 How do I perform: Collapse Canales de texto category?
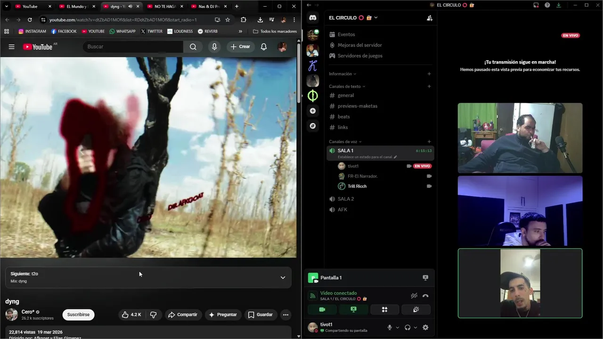[347, 87]
